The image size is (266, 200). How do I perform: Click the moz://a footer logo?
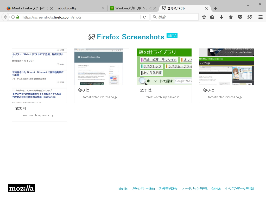coord(21,188)
